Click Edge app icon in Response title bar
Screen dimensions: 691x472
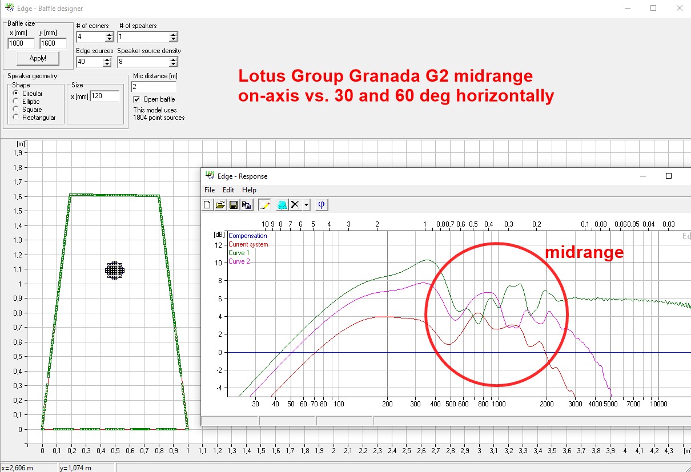210,176
